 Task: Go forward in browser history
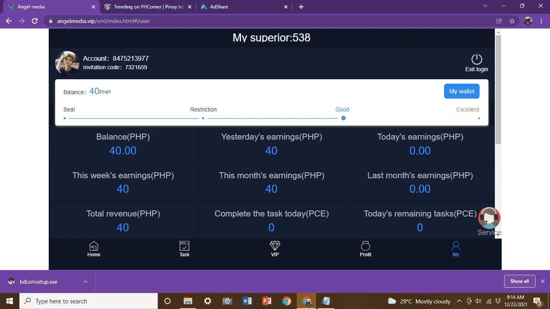(22, 21)
